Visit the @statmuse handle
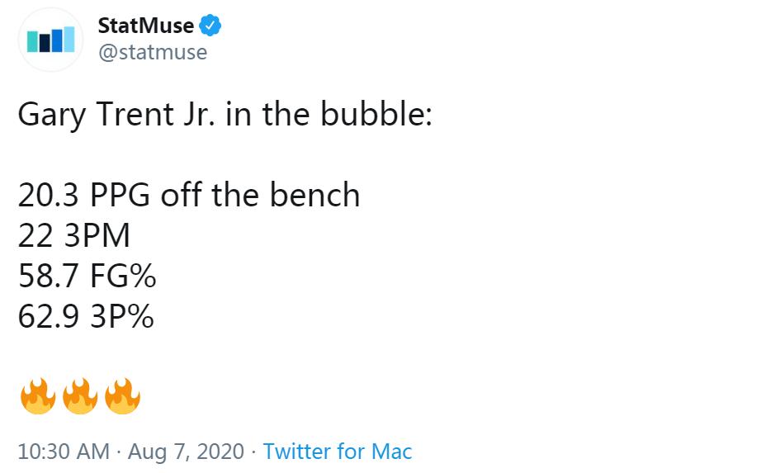Screen dimensions: 766x473 click(x=153, y=53)
